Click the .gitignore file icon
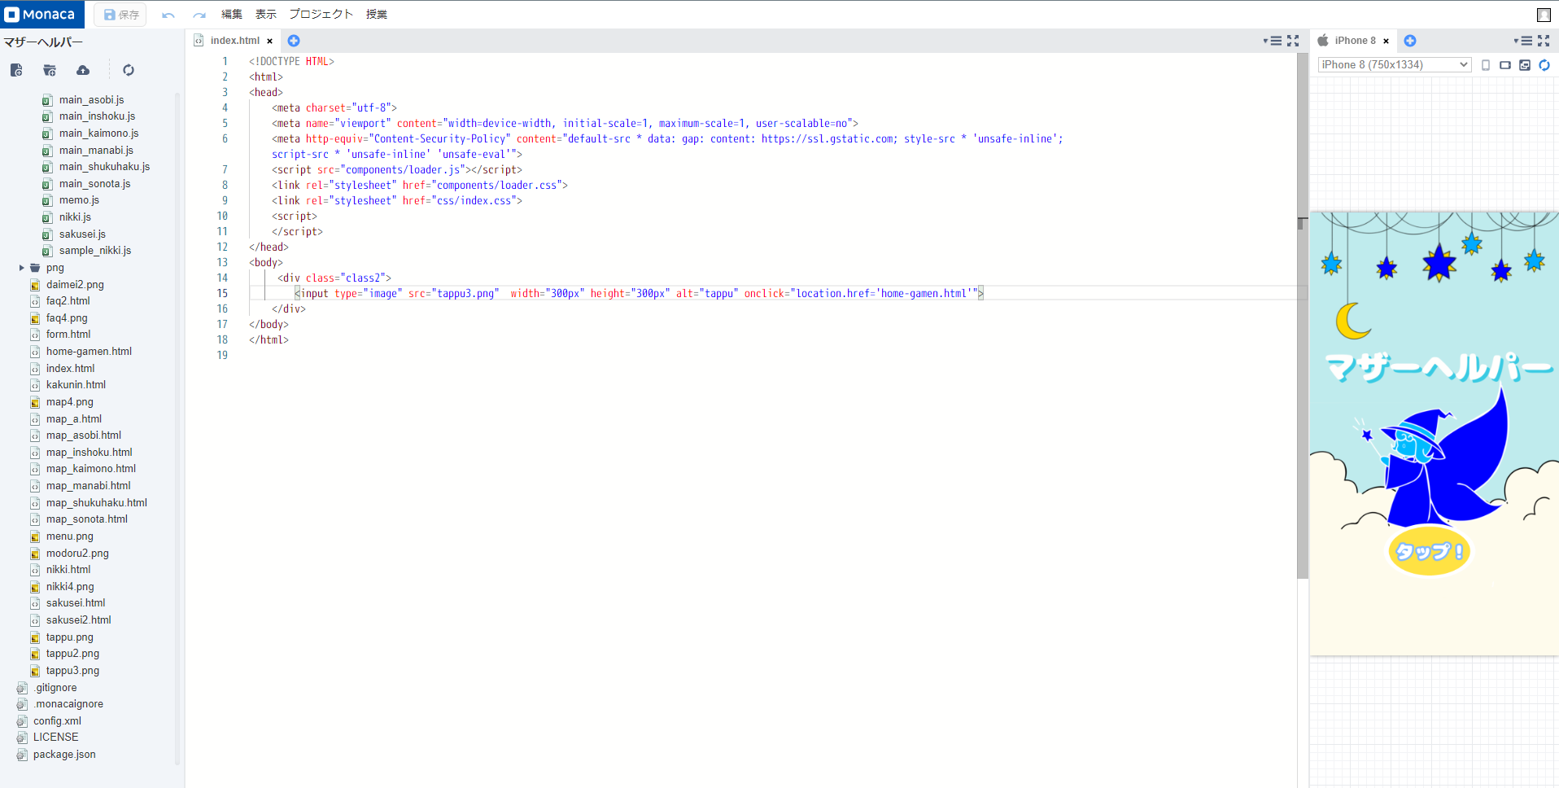1559x788 pixels. [x=22, y=688]
